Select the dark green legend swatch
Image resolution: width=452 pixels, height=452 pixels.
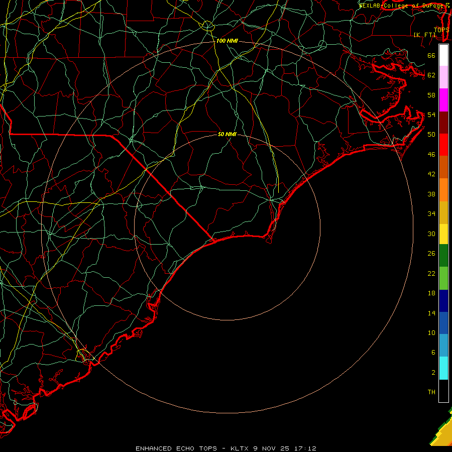(443, 256)
